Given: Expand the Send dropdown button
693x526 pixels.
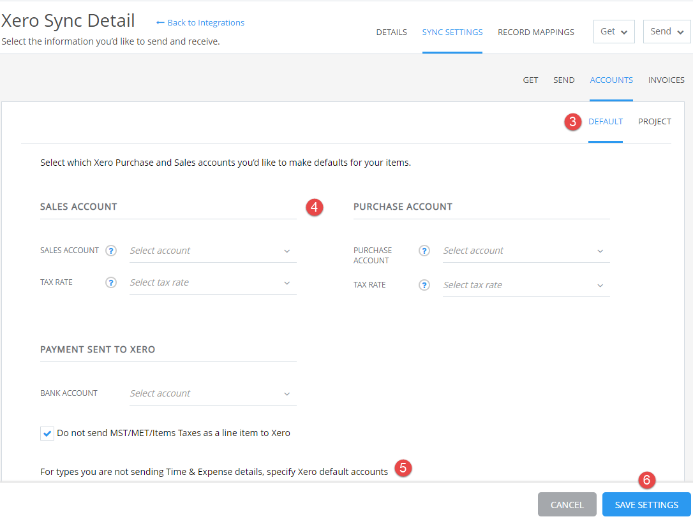Looking at the screenshot, I should pyautogui.click(x=666, y=31).
